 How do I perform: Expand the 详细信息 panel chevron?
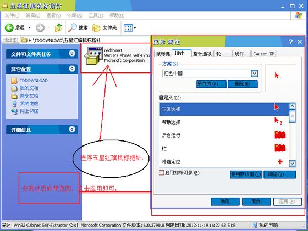tap(72, 129)
